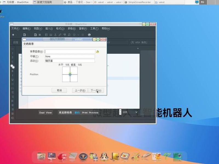Click the insert link chain icon

click(60, 35)
